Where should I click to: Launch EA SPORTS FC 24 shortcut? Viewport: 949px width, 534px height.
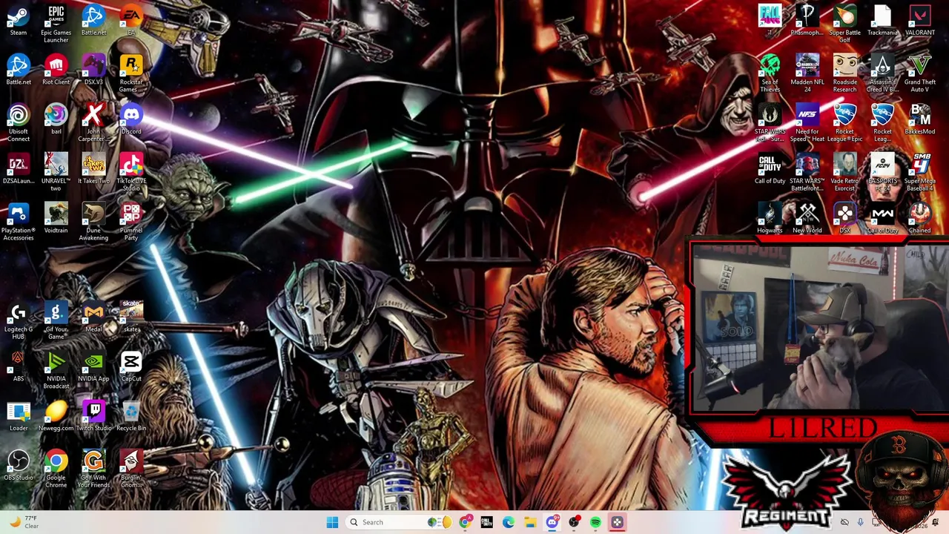click(x=882, y=173)
